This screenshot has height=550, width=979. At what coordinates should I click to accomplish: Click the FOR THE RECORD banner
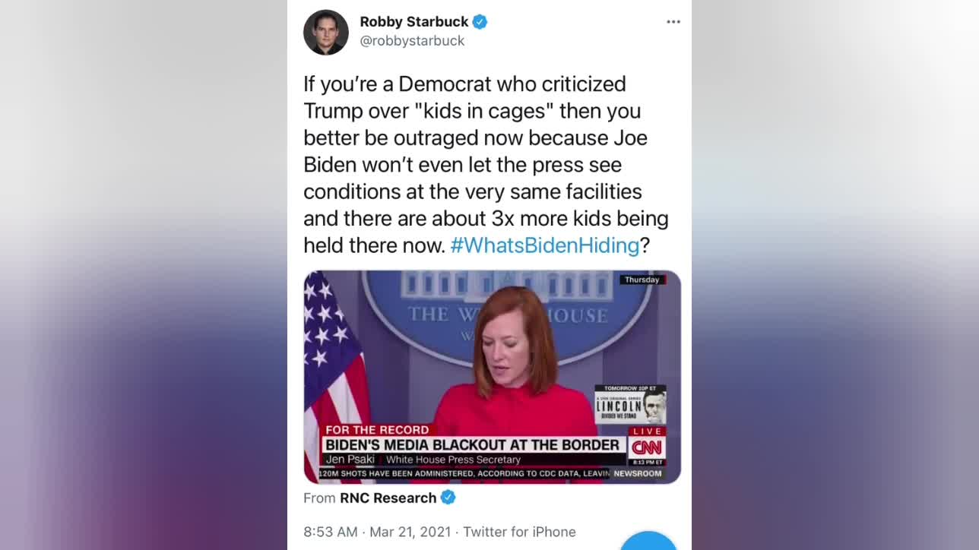pyautogui.click(x=377, y=430)
